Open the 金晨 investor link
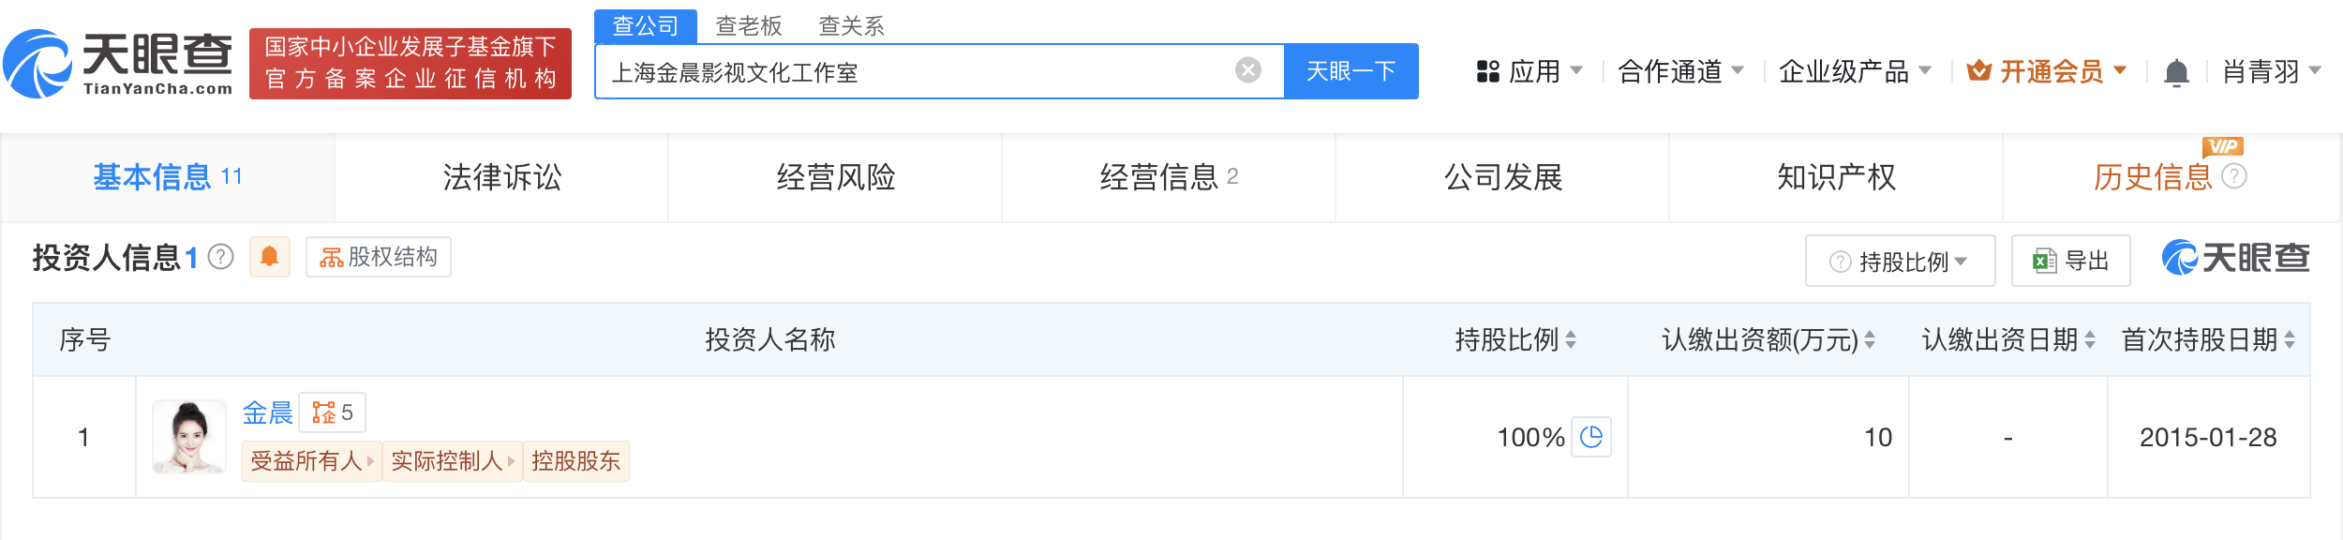 [x=267, y=412]
